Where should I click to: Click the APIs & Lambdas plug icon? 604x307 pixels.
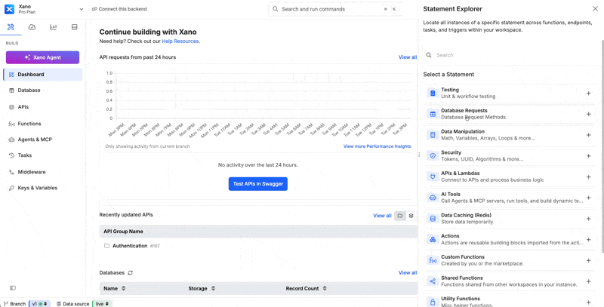[x=433, y=177]
